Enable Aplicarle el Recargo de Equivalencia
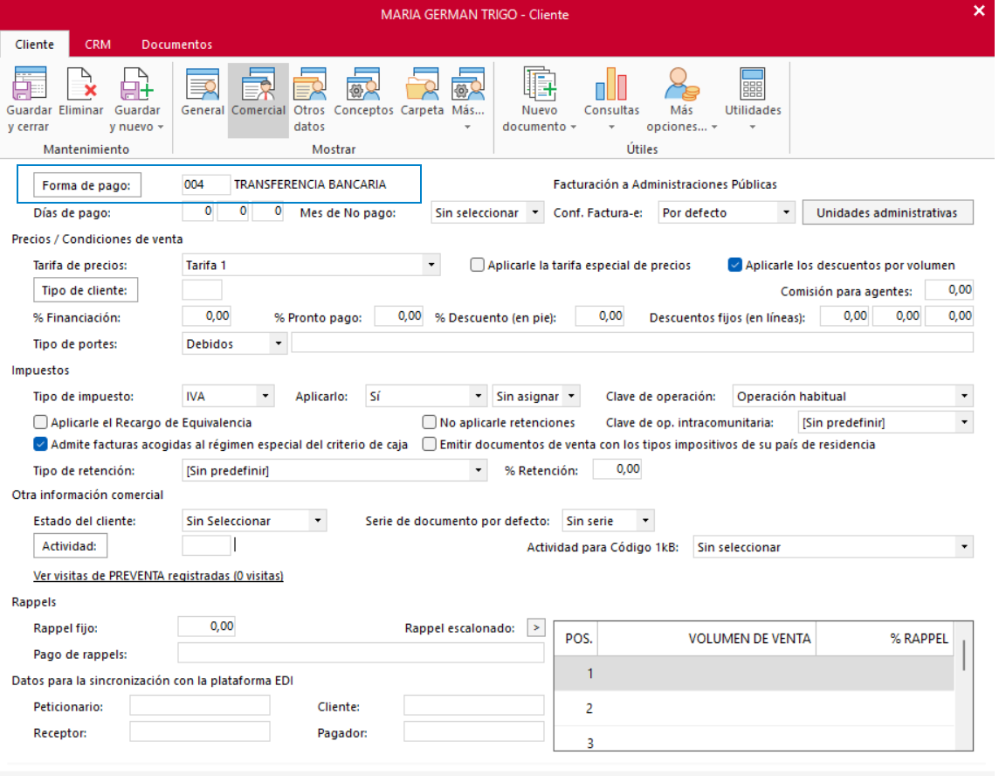Image resolution: width=999 pixels, height=776 pixels. (40, 422)
